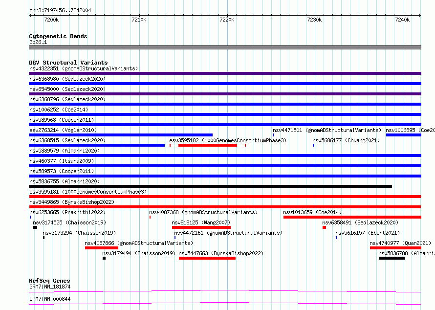Click the black bar under nsv5836755

tap(211, 186)
